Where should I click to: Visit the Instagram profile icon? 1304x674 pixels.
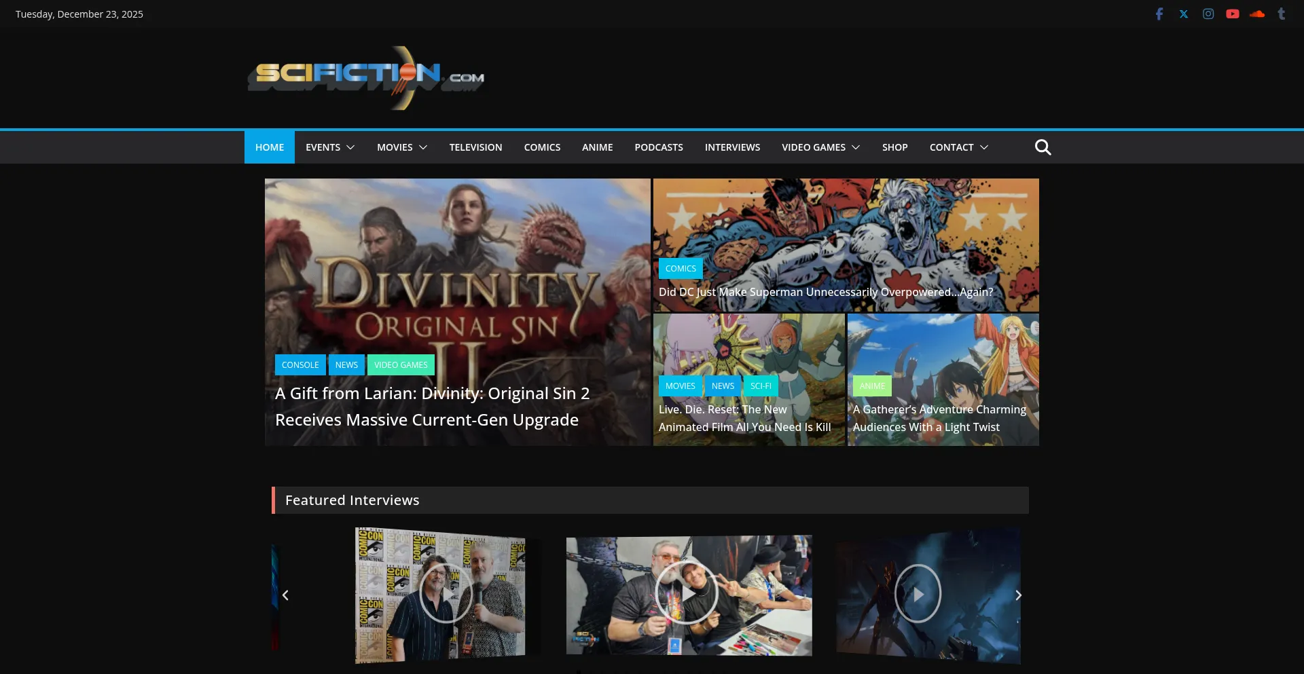(x=1208, y=14)
